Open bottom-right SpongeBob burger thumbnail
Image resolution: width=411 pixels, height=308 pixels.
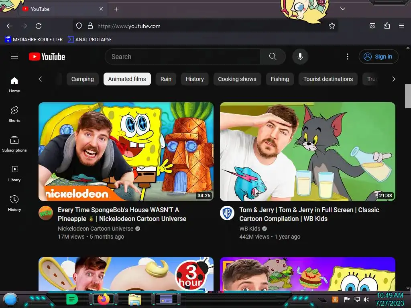tap(307, 274)
